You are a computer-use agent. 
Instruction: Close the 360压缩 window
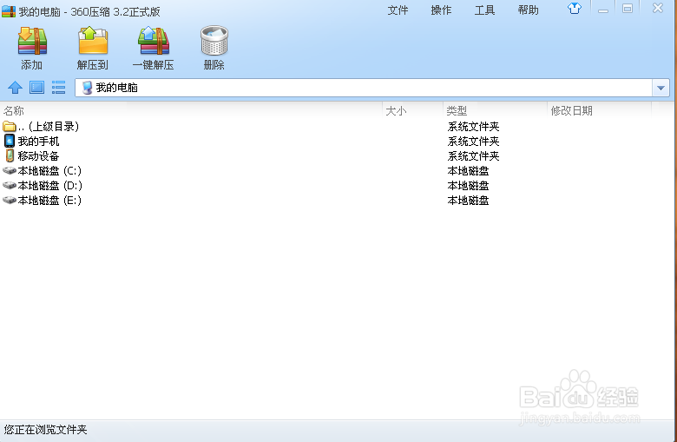click(658, 8)
